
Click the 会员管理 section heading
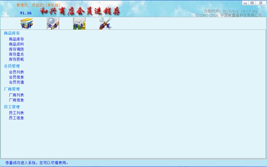pos(12,66)
